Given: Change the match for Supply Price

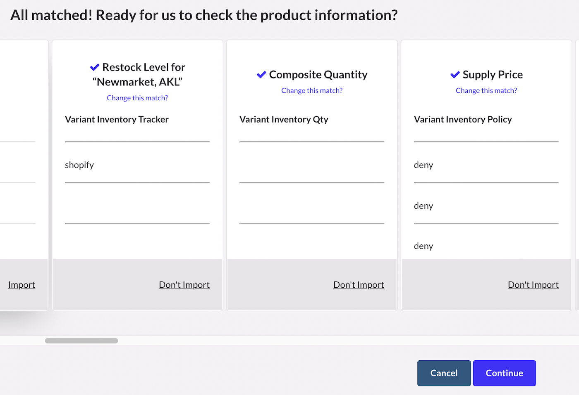Looking at the screenshot, I should pos(486,90).
